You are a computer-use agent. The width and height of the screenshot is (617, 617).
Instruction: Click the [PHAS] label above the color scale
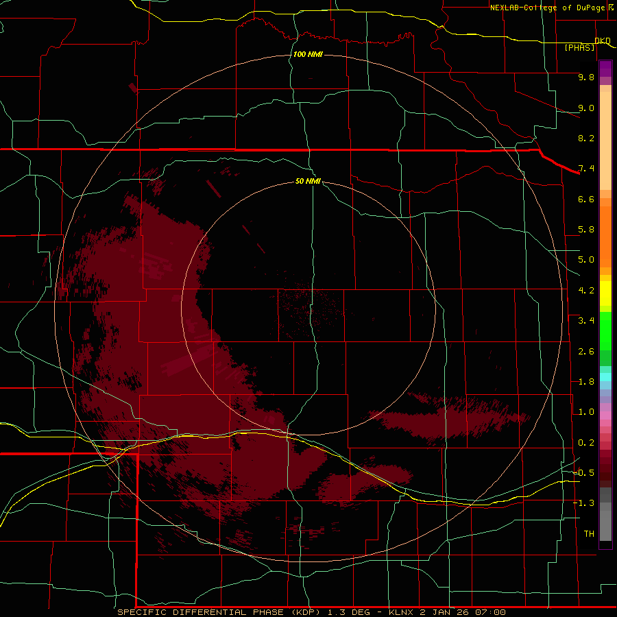click(x=579, y=47)
